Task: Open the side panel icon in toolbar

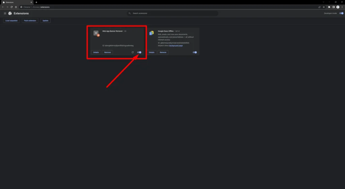Action: click(334, 7)
